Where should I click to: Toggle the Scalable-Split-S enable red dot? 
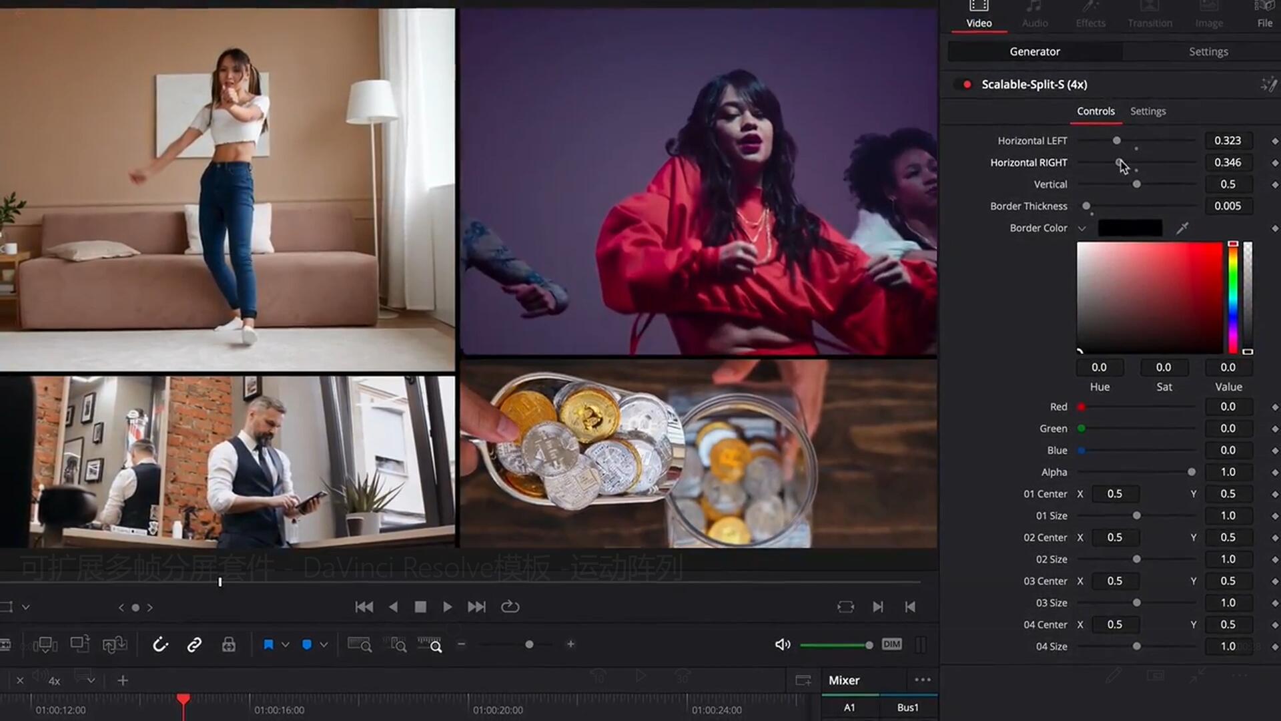967,85
